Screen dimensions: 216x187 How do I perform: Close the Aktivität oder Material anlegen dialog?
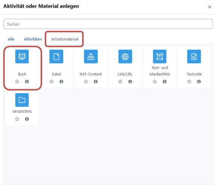(210, 7)
